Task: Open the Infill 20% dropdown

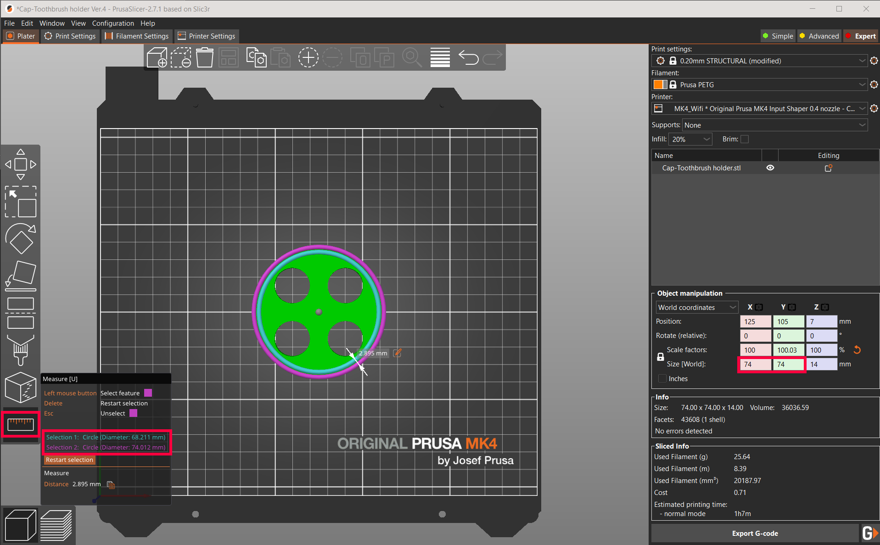Action: coord(690,139)
